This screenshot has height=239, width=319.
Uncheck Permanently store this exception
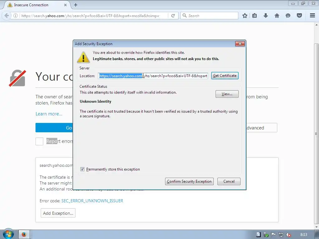82,169
